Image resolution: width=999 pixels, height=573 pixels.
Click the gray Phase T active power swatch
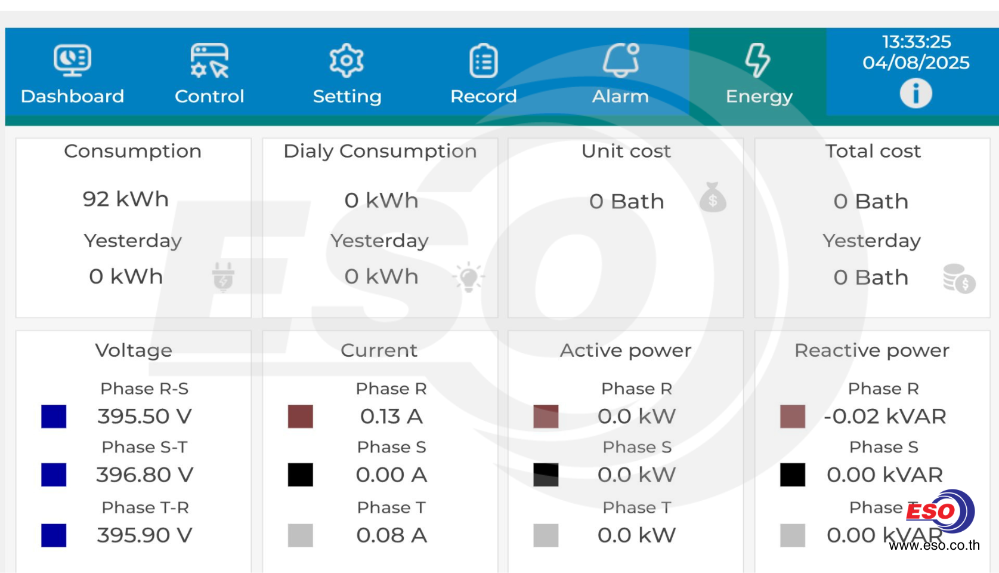(546, 535)
